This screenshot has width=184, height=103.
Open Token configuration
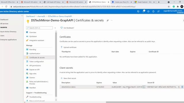click(x=37, y=62)
